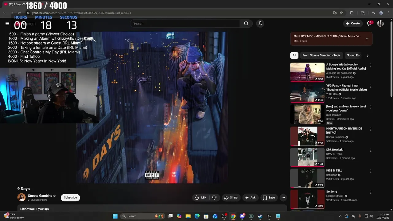Viewport: 393px width, 221px height.
Task: Open Dirk Nowitzki video title
Action: tap(335, 150)
